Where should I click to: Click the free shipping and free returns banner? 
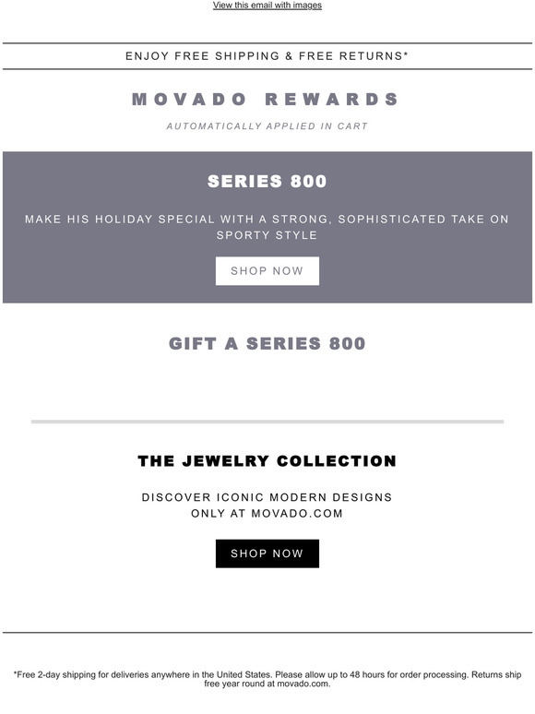click(267, 56)
